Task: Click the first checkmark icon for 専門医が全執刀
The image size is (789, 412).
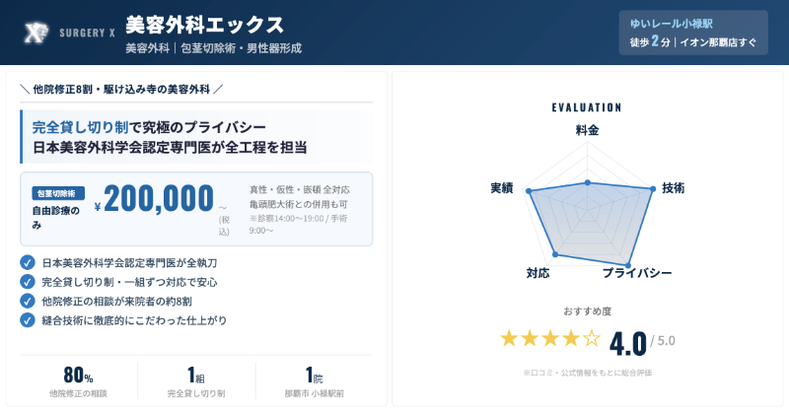Action: (27, 263)
